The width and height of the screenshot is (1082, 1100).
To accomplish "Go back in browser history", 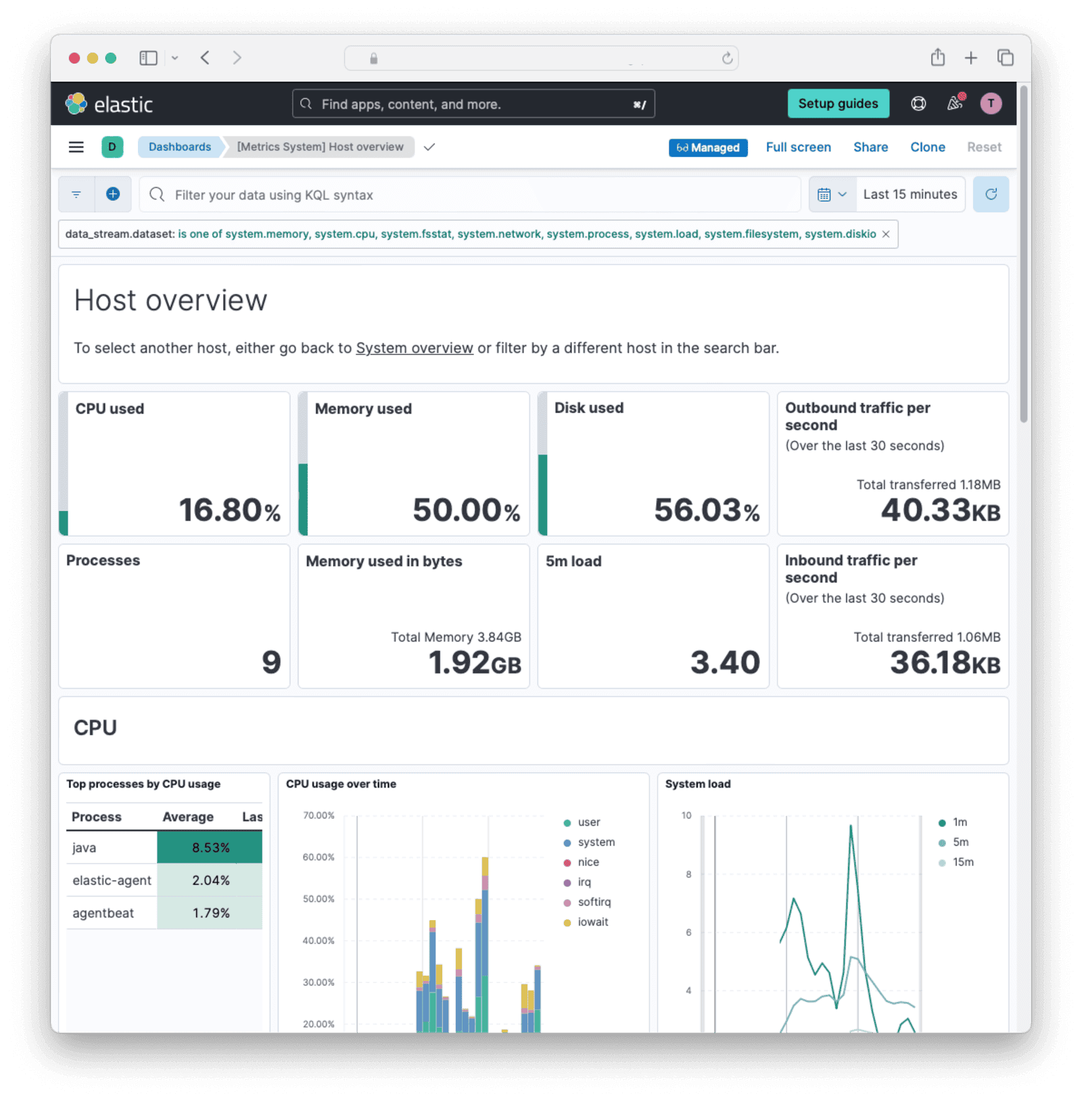I will (205, 57).
